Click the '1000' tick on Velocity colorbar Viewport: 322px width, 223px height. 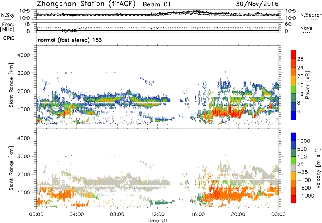[x=303, y=141]
